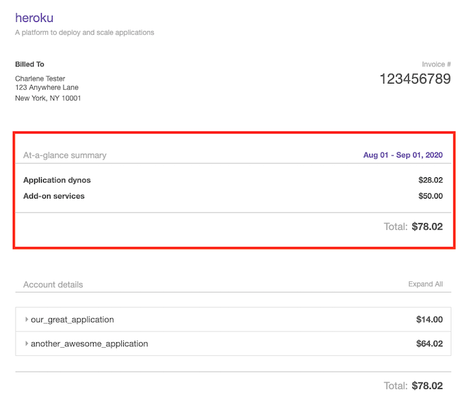Click Expand All in Account details
This screenshot has height=419, width=461.
pos(425,284)
